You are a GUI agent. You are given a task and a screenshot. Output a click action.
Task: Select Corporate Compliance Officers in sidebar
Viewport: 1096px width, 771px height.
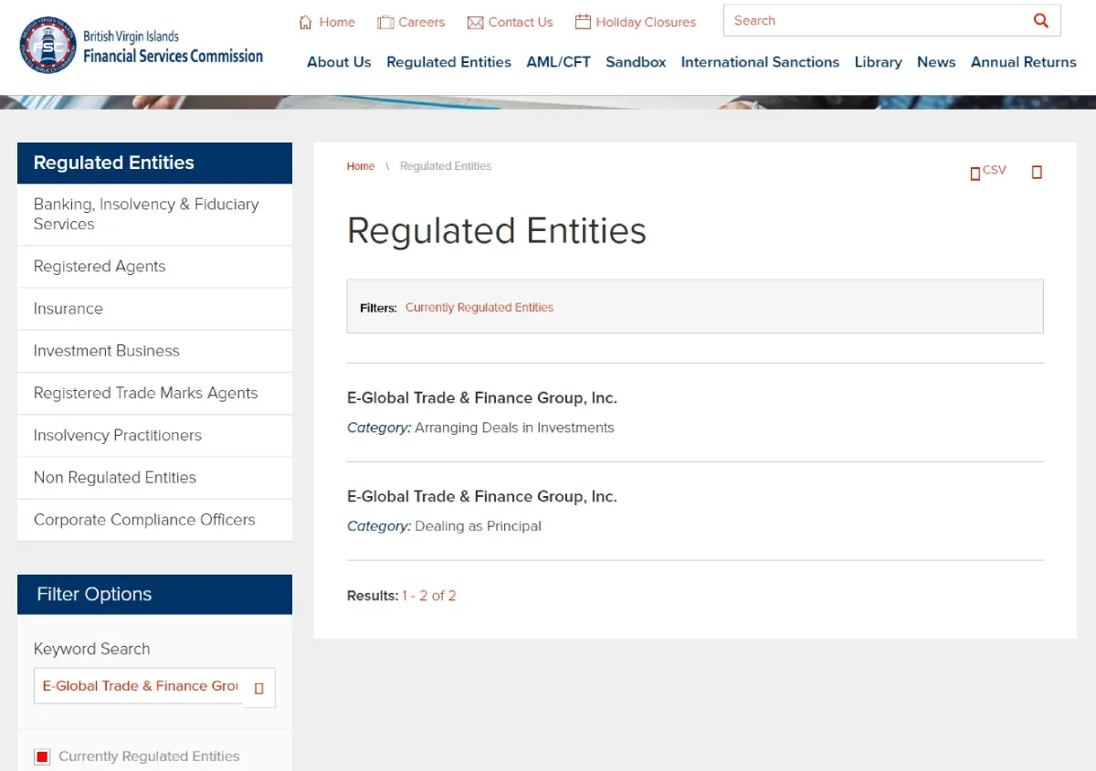(x=155, y=520)
